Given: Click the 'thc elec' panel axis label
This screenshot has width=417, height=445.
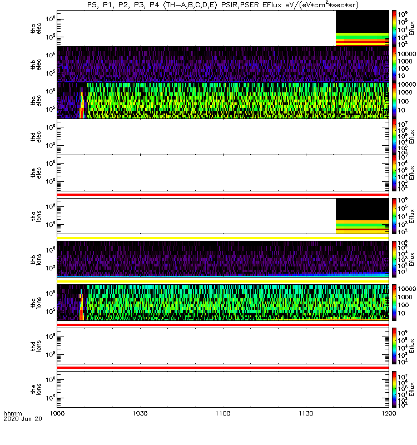Looking at the screenshot, I should [x=36, y=101].
